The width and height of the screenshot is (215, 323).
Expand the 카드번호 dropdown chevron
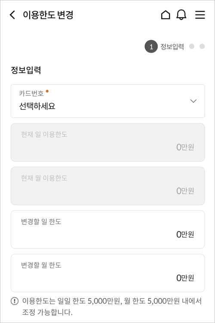tap(193, 101)
